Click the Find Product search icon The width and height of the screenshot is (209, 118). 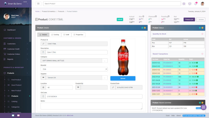(x=9, y=80)
